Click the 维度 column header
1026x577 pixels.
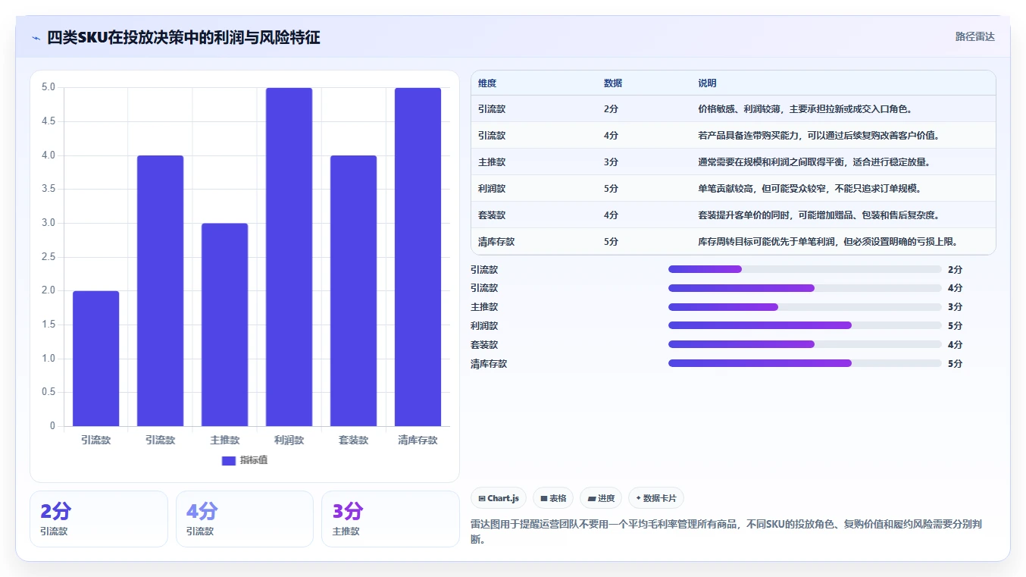click(487, 83)
